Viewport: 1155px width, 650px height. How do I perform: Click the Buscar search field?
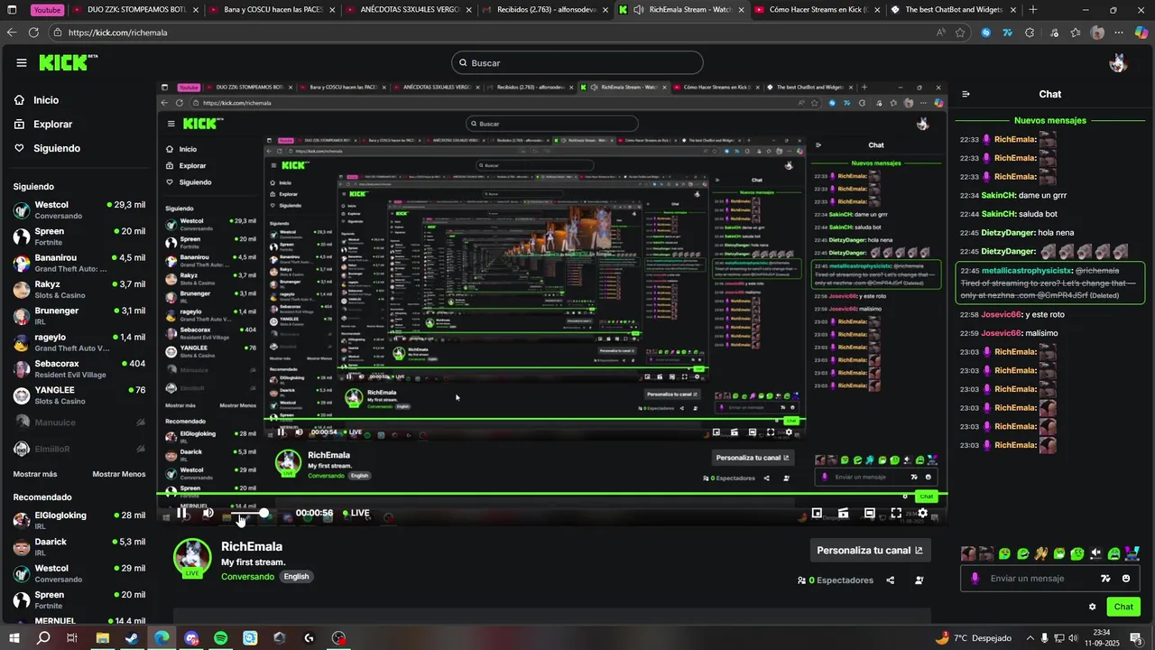click(577, 62)
